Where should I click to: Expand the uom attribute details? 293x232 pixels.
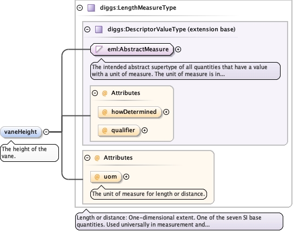pos(126,176)
